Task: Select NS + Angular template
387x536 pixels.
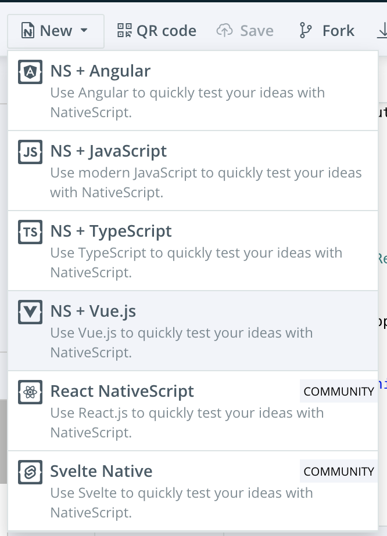Action: click(193, 91)
